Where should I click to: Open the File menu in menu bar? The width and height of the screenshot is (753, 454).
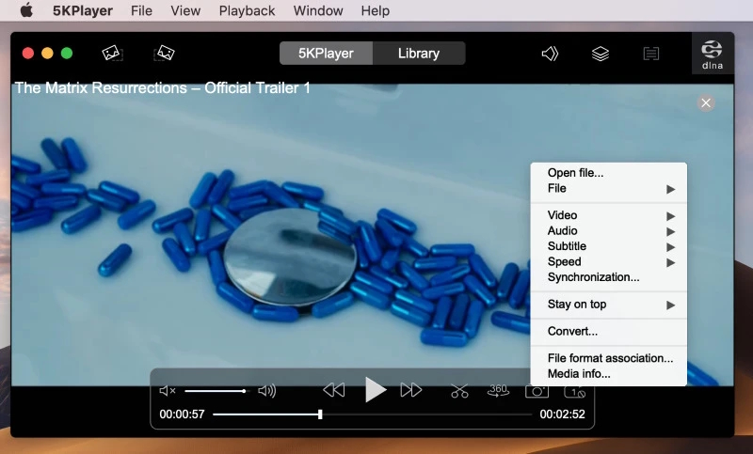coord(141,10)
